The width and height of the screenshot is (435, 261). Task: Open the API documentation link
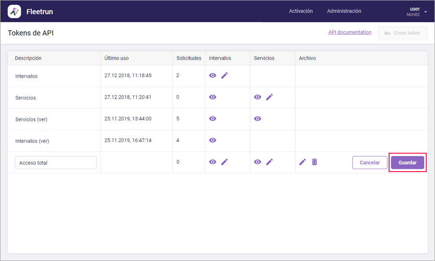[349, 32]
